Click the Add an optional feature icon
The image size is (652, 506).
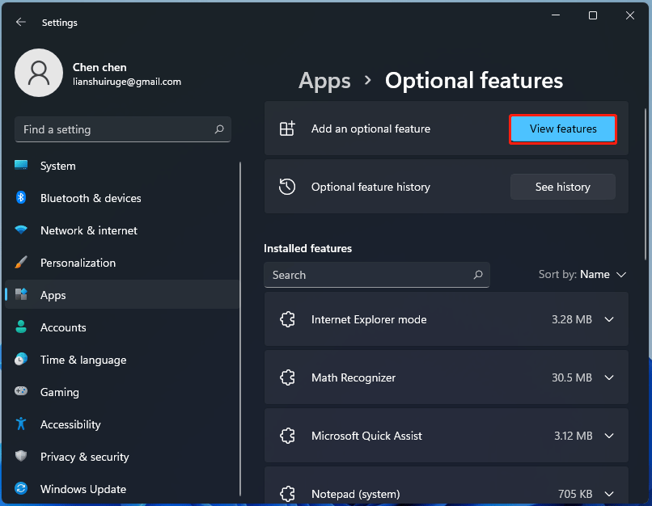tap(287, 129)
